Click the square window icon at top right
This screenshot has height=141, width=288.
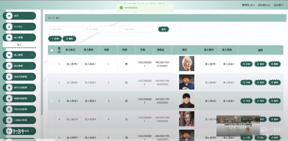[x=268, y=6]
